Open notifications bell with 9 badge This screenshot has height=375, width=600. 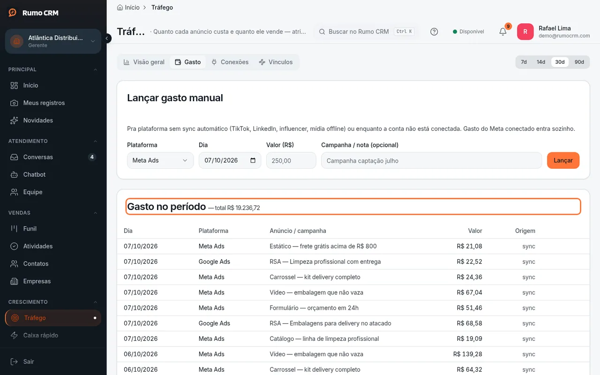click(503, 32)
